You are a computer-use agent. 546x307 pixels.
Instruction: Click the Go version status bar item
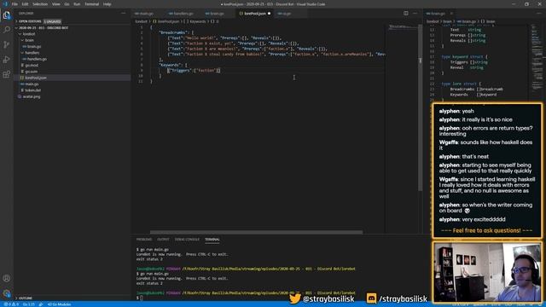click(x=29, y=304)
